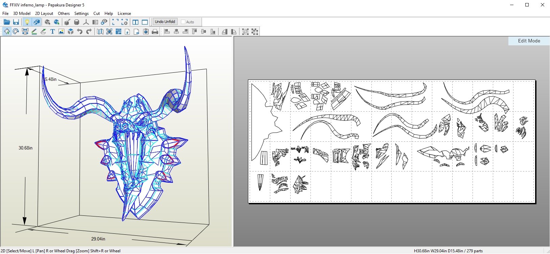This screenshot has height=254, width=550.
Task: Align selected parts to vertical center
Action: pos(204,31)
